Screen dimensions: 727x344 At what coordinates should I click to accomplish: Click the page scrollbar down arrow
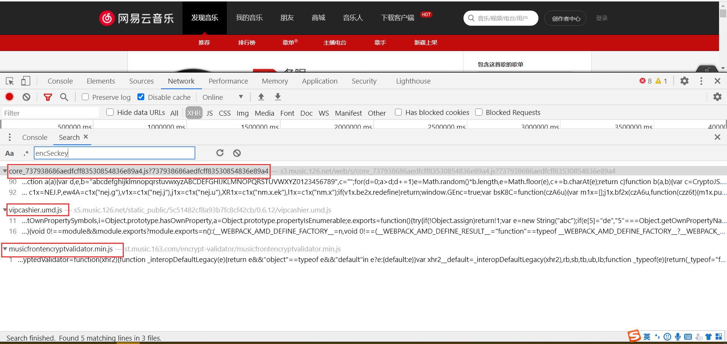point(723,68)
